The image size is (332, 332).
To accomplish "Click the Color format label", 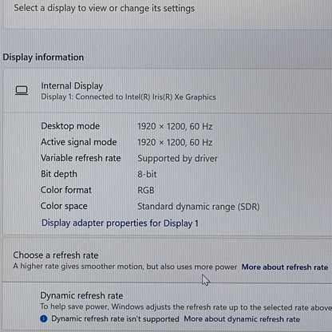I will 66,190.
